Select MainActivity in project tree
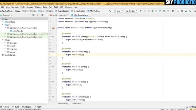Screen dimensions: 196x110 coord(18,31)
